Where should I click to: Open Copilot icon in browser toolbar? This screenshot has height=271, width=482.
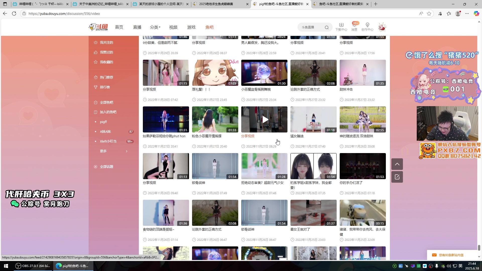(x=476, y=14)
